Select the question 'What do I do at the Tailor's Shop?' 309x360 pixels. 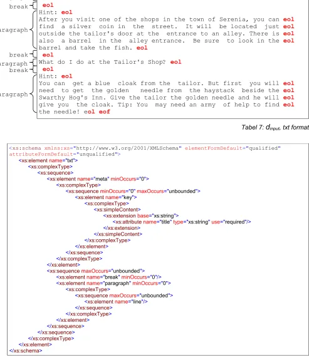102,62
